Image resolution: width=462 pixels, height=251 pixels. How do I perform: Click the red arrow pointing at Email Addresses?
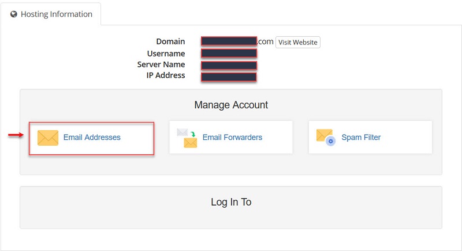tap(14, 135)
